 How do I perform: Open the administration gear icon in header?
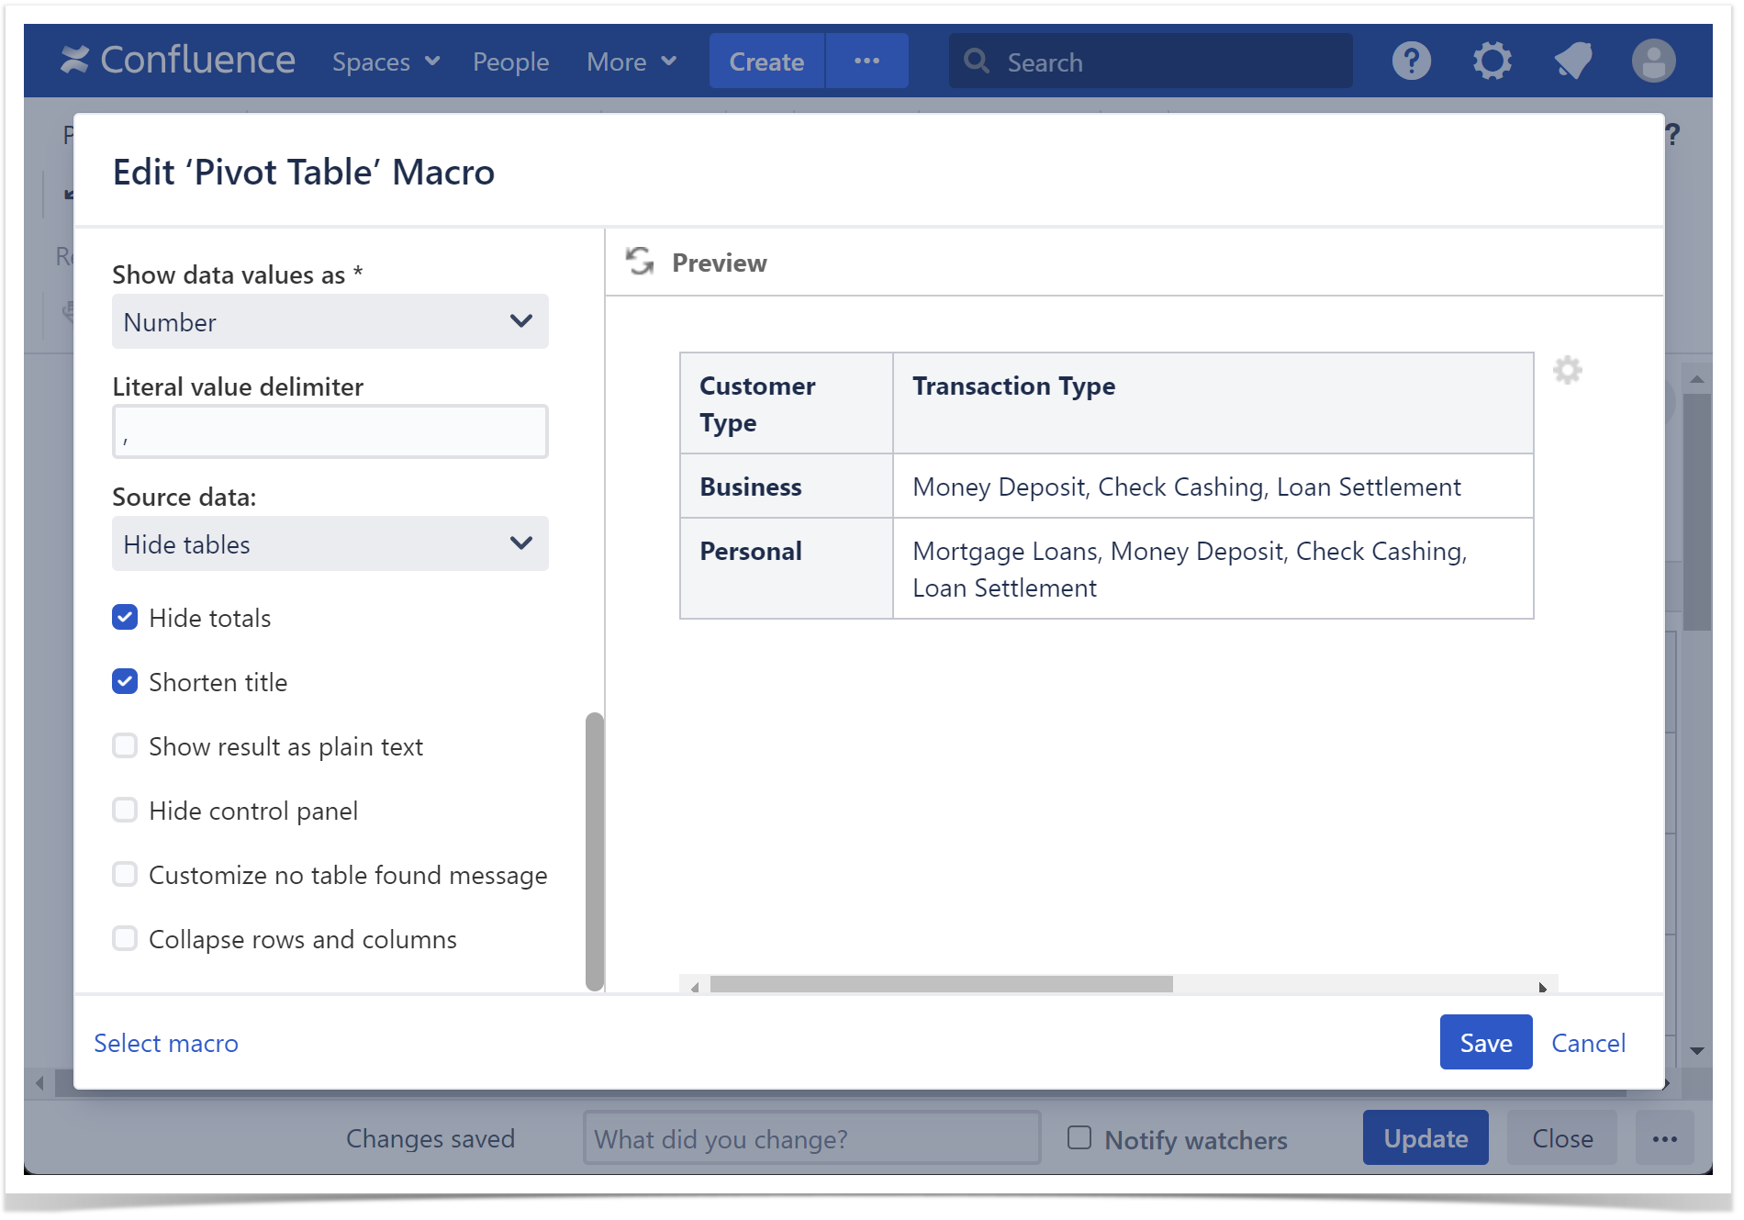[x=1492, y=62]
